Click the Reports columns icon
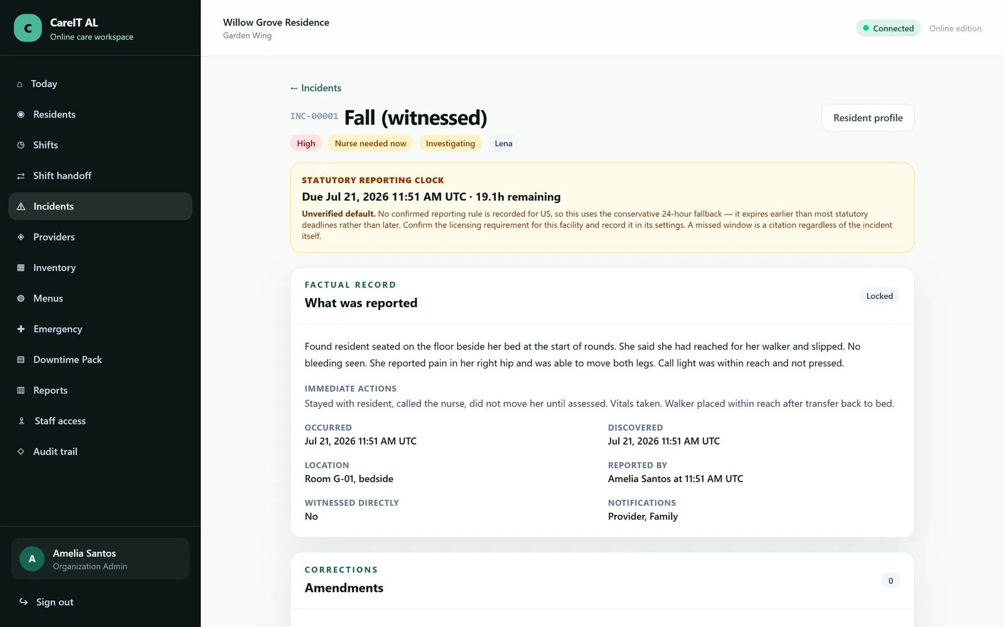This screenshot has width=1004, height=627. tap(21, 391)
